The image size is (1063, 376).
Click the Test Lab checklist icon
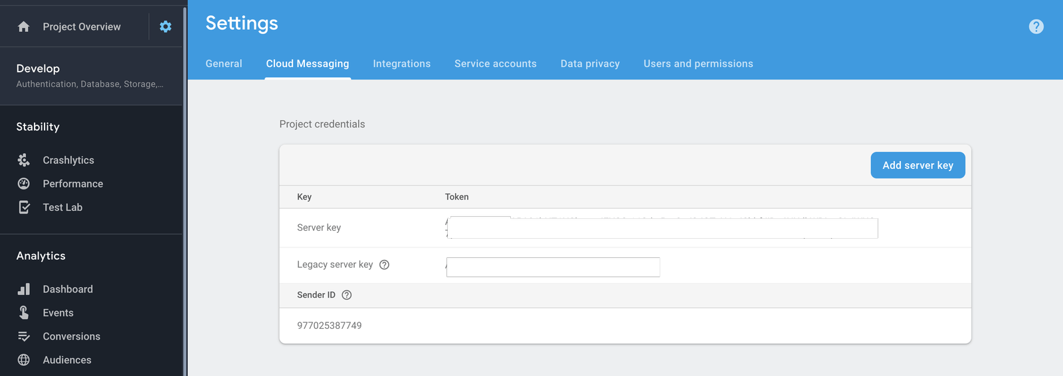tap(24, 208)
